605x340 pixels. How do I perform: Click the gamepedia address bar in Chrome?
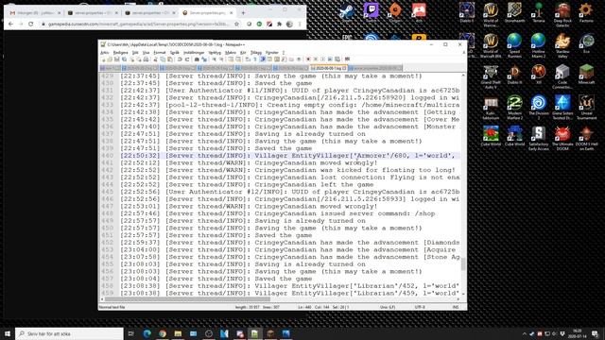(x=138, y=24)
